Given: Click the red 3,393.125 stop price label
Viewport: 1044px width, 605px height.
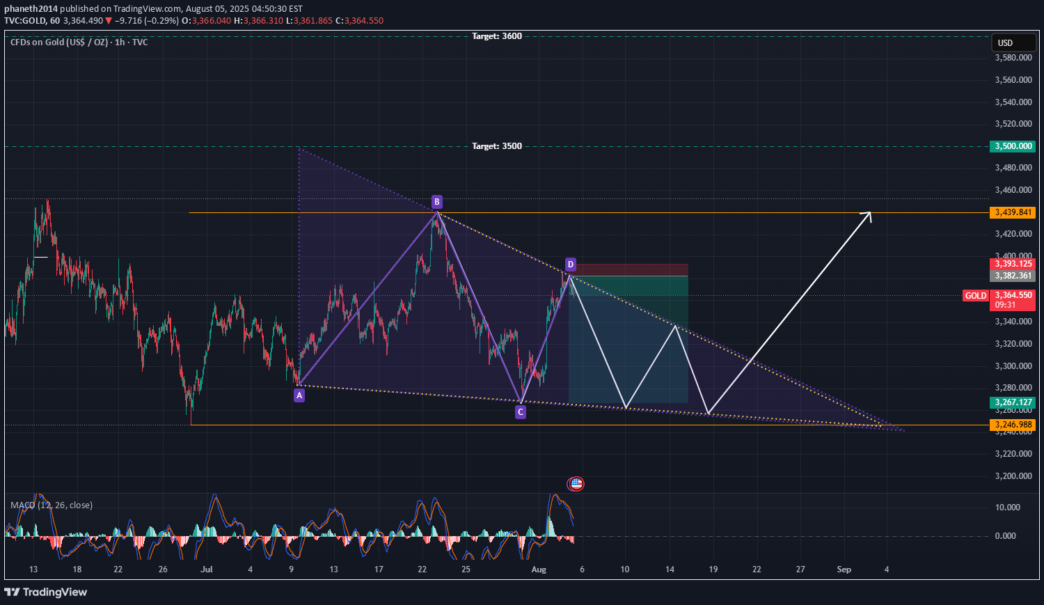Looking at the screenshot, I should (1013, 264).
